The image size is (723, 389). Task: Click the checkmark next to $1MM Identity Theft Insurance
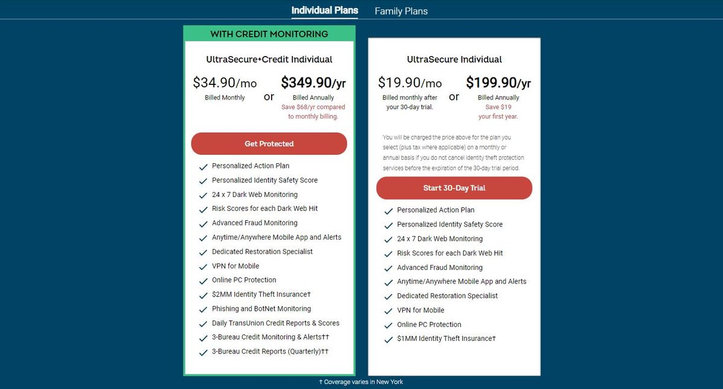(x=388, y=340)
